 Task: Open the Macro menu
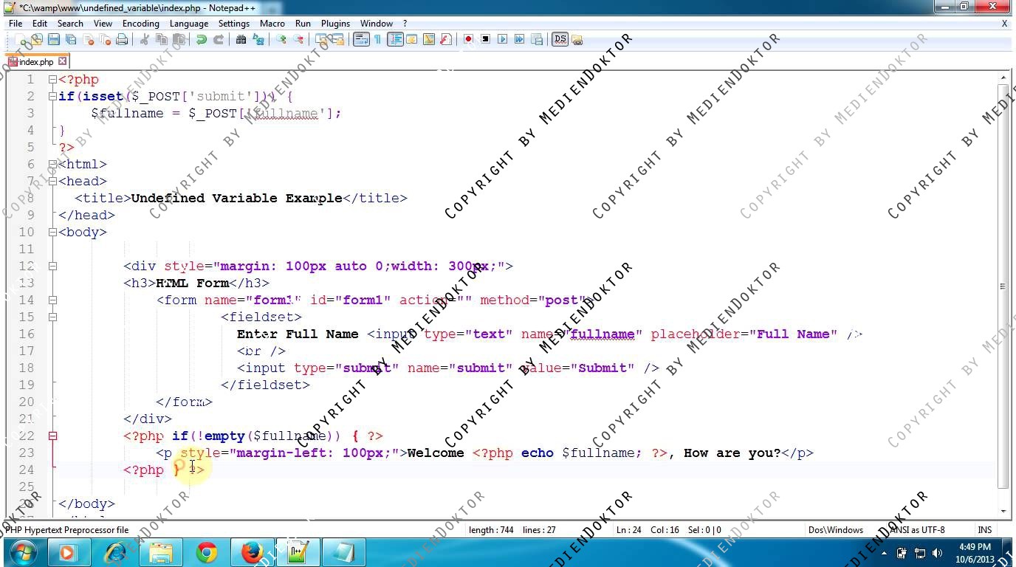272,23
